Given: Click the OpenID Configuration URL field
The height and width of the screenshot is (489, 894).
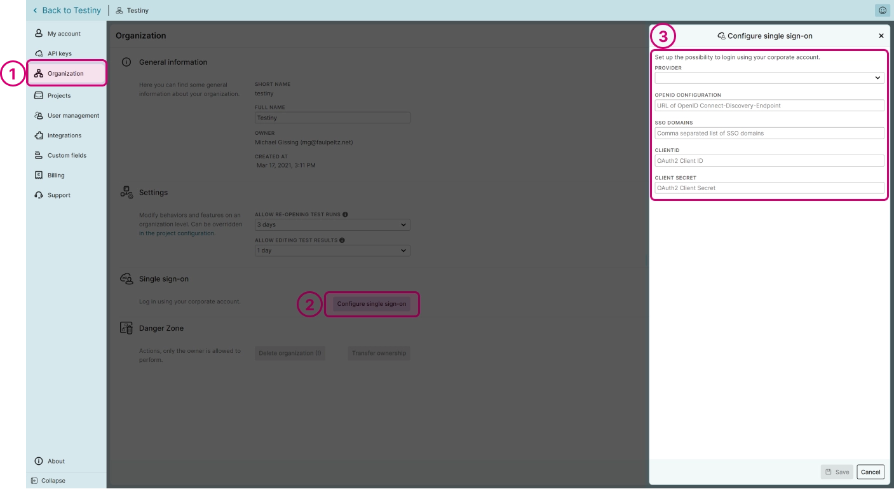Looking at the screenshot, I should [769, 106].
